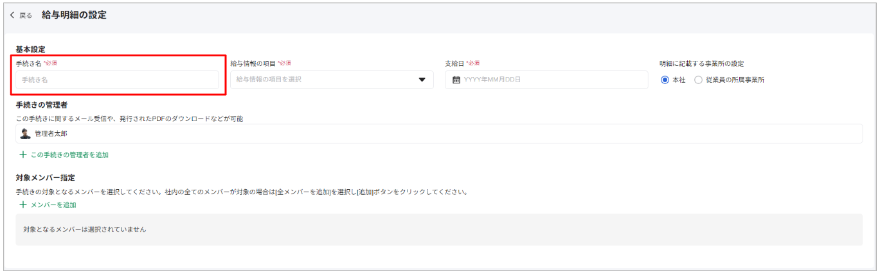Click the calendar icon in 支給日 field
The height and width of the screenshot is (275, 880).
pos(456,79)
